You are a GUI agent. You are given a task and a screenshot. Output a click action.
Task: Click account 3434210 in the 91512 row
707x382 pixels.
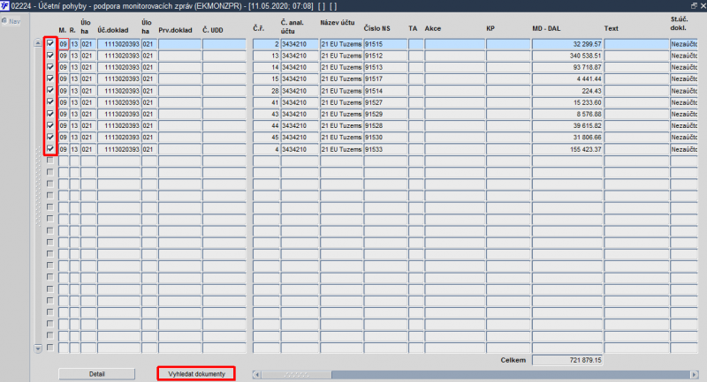click(300, 56)
